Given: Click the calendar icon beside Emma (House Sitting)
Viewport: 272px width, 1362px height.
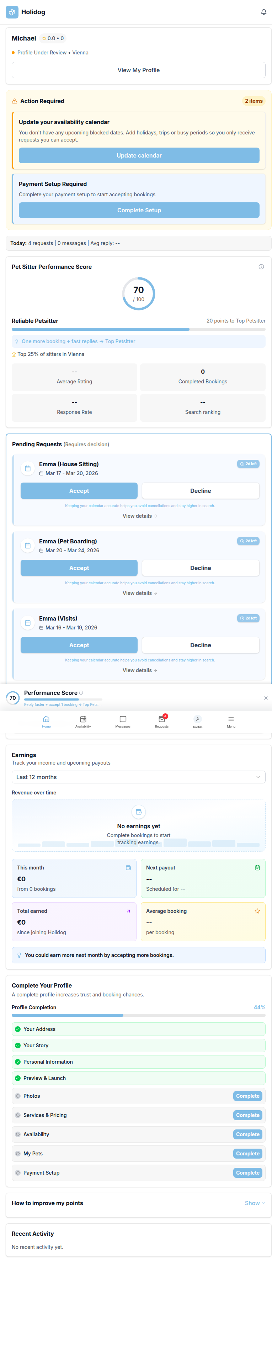Looking at the screenshot, I should pos(27,468).
